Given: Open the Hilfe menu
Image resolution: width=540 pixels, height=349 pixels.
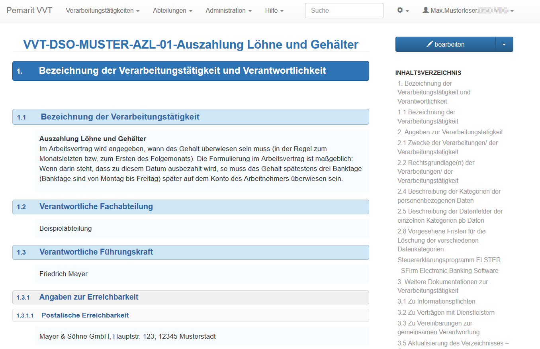Looking at the screenshot, I should 274,11.
